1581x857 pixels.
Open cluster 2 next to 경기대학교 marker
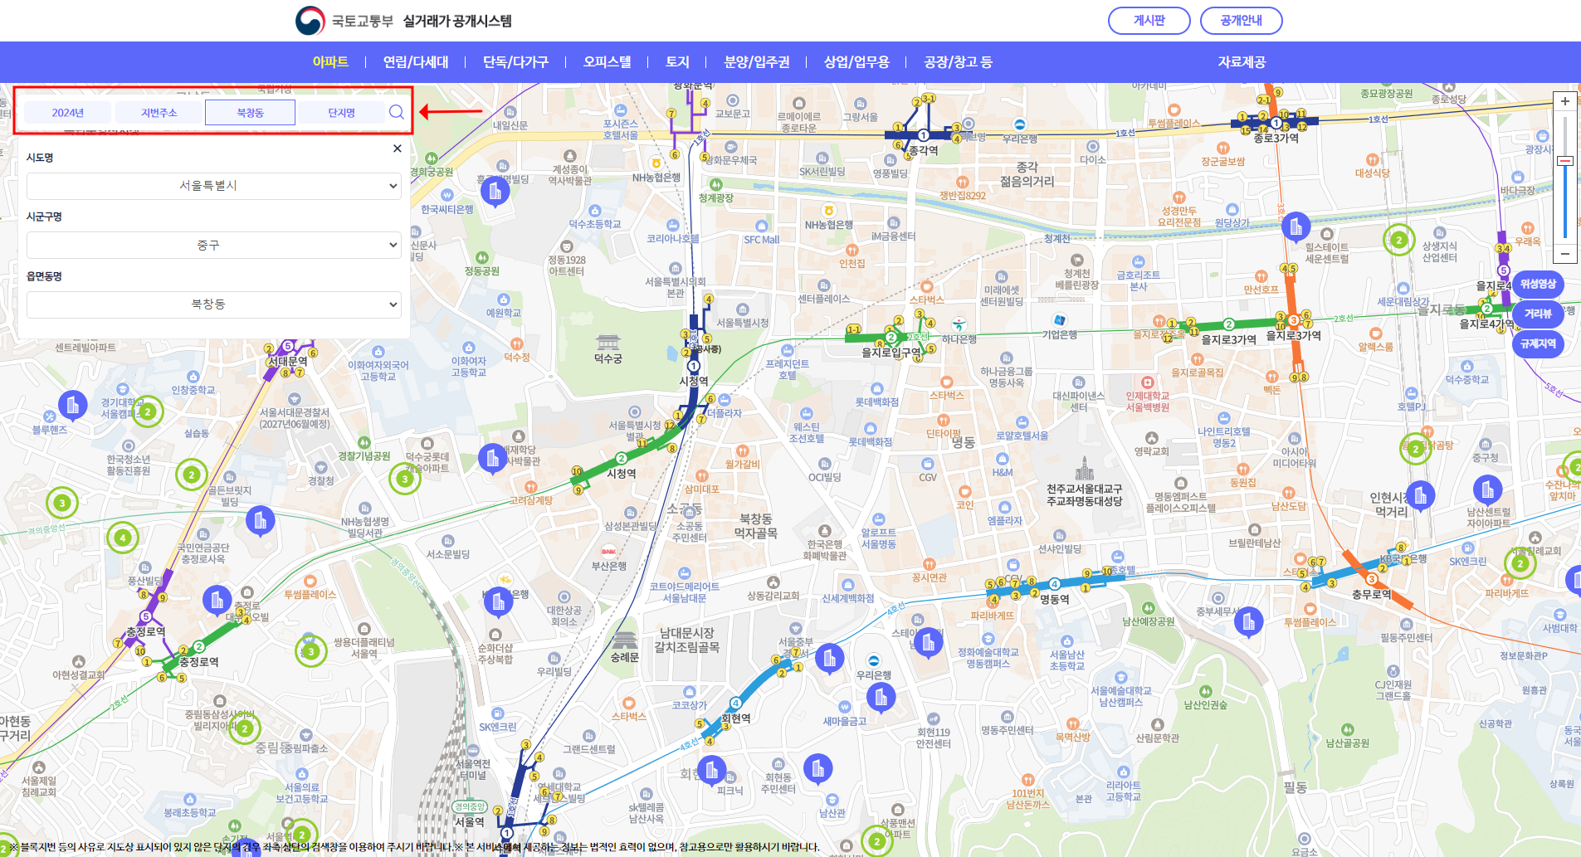point(148,411)
